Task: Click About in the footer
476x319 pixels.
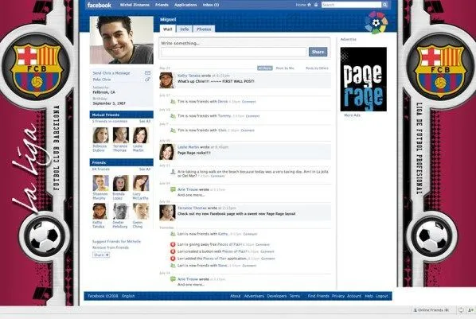Action: pos(235,296)
